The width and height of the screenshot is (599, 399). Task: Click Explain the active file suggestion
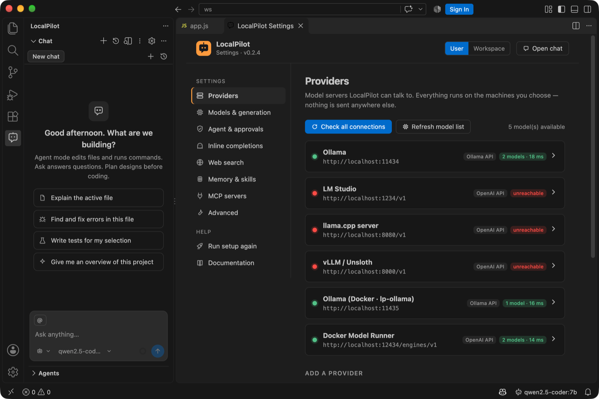point(98,198)
